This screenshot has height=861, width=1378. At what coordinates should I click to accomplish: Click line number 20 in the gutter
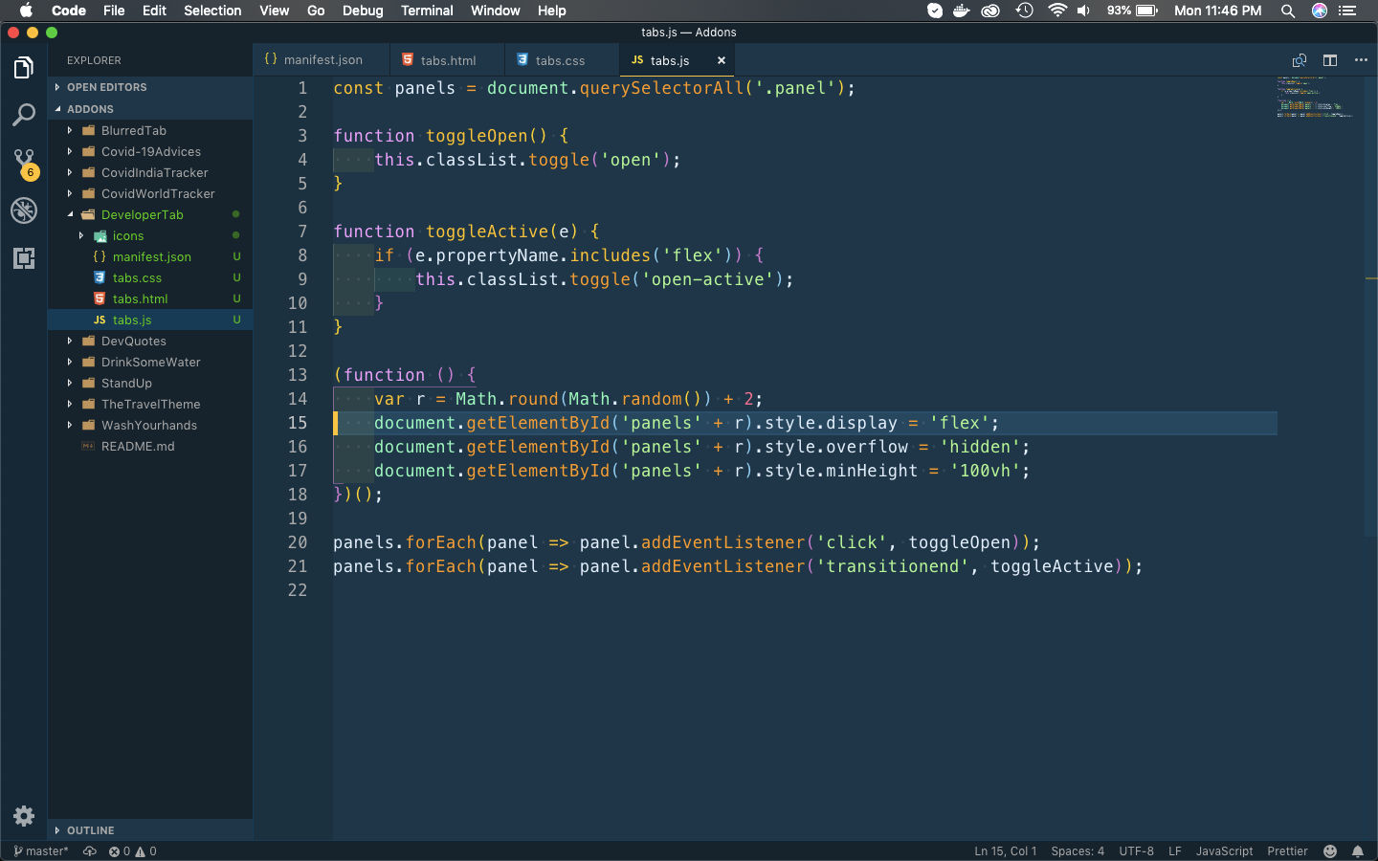298,542
